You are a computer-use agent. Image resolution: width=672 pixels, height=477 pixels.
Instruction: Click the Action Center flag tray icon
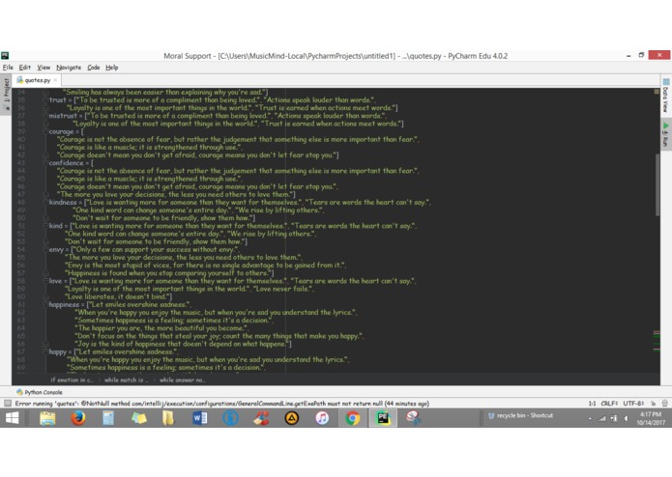(614, 418)
